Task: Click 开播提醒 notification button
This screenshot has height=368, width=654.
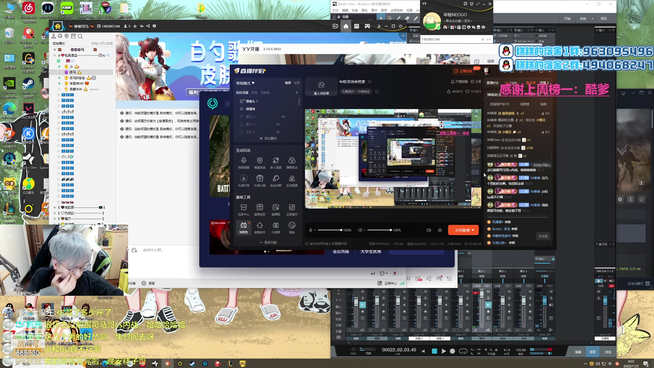Action: click(x=459, y=82)
